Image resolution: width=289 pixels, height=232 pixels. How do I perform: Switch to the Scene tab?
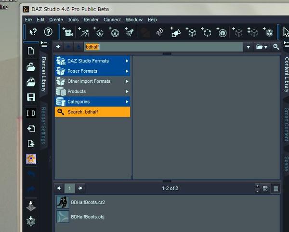pyautogui.click(x=286, y=164)
